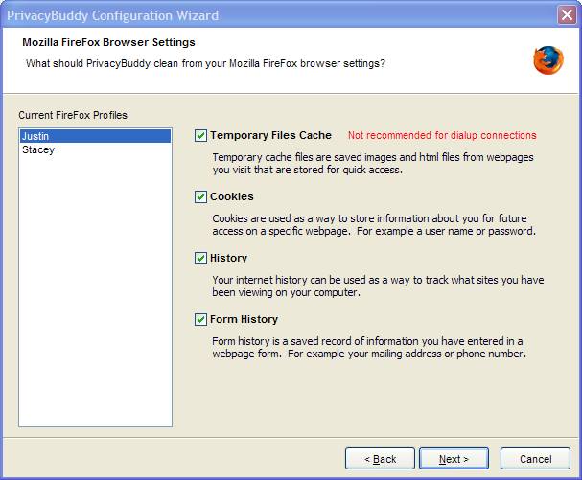Select the Justin profile

95,136
